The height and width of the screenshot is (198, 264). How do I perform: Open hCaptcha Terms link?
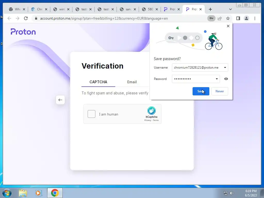tap(156, 120)
